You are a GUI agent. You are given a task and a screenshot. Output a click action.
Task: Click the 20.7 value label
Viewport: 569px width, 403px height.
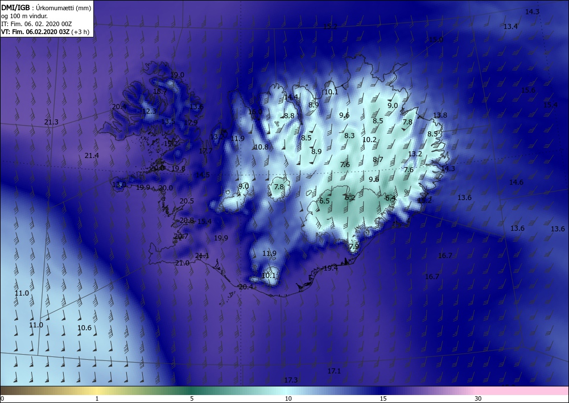(x=181, y=236)
